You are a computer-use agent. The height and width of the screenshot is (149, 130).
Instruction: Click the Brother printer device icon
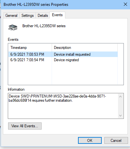[13, 28]
